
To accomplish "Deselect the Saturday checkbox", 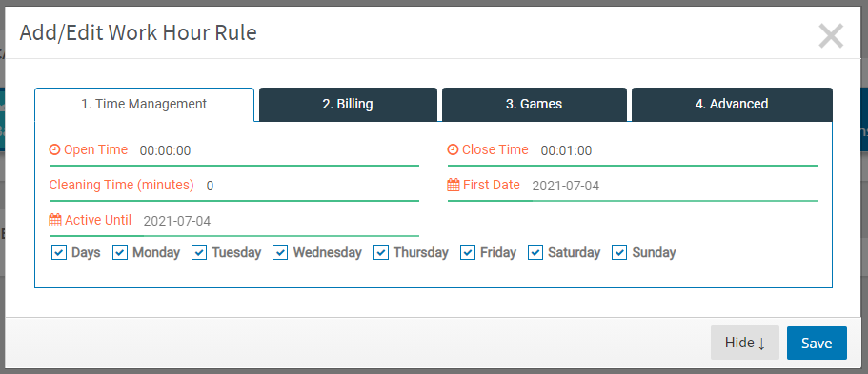I will pos(535,252).
